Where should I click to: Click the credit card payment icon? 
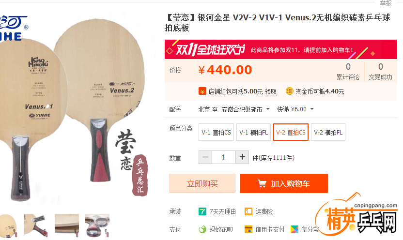248,229
